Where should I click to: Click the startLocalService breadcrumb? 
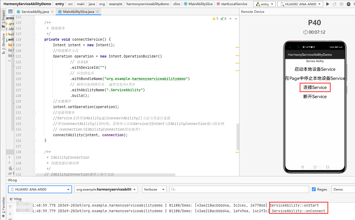tap(232, 4)
